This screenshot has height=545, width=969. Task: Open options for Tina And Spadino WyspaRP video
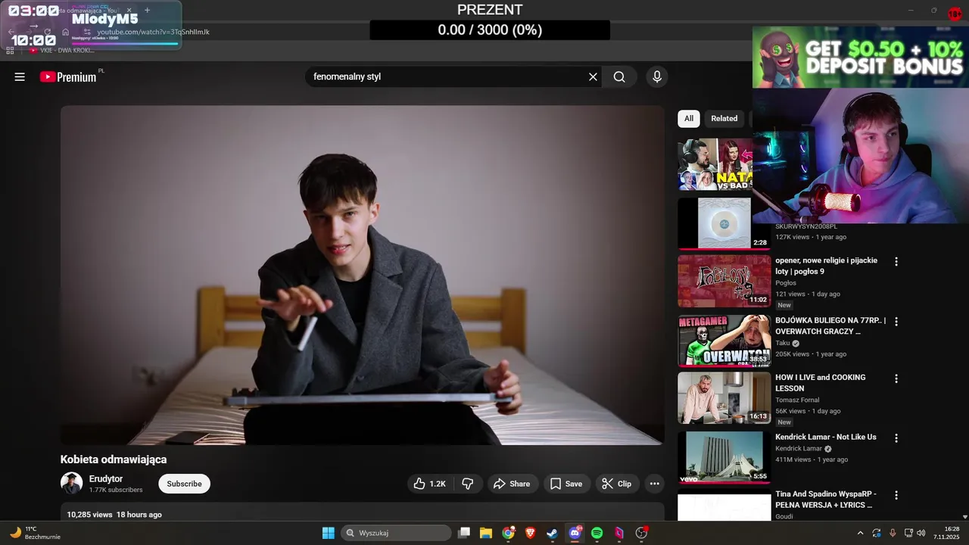coord(896,495)
